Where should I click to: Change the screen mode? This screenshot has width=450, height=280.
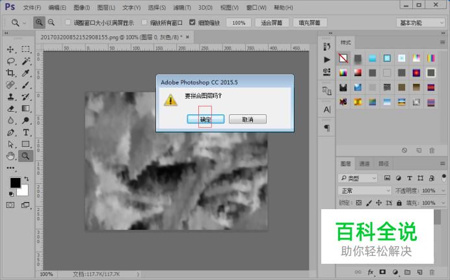[25, 205]
